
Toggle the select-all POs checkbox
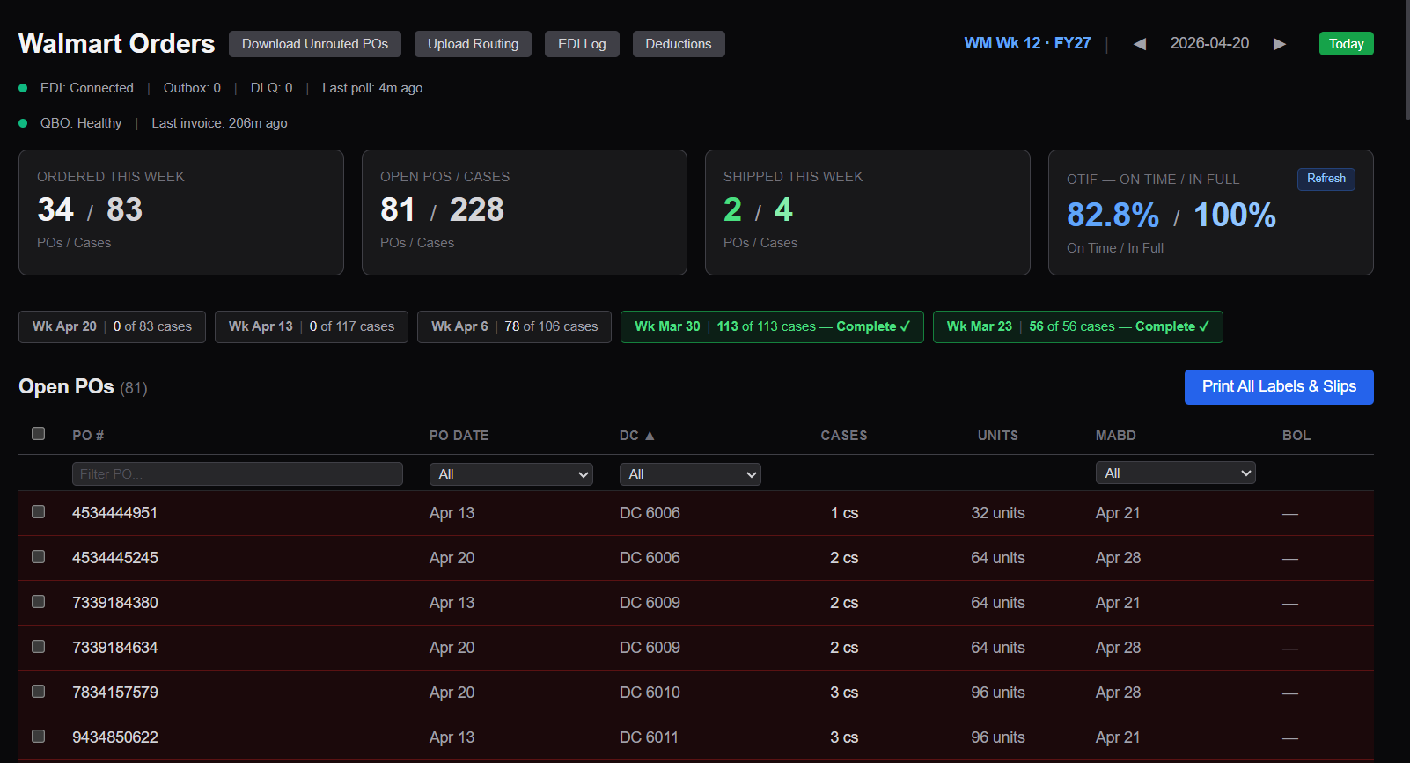point(39,433)
